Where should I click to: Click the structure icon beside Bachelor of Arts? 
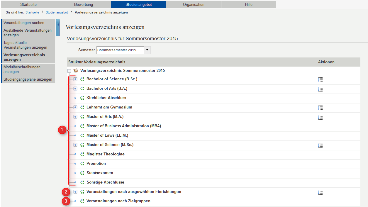(x=82, y=89)
